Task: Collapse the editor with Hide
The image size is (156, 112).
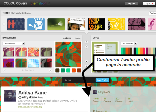Action: pos(68,80)
